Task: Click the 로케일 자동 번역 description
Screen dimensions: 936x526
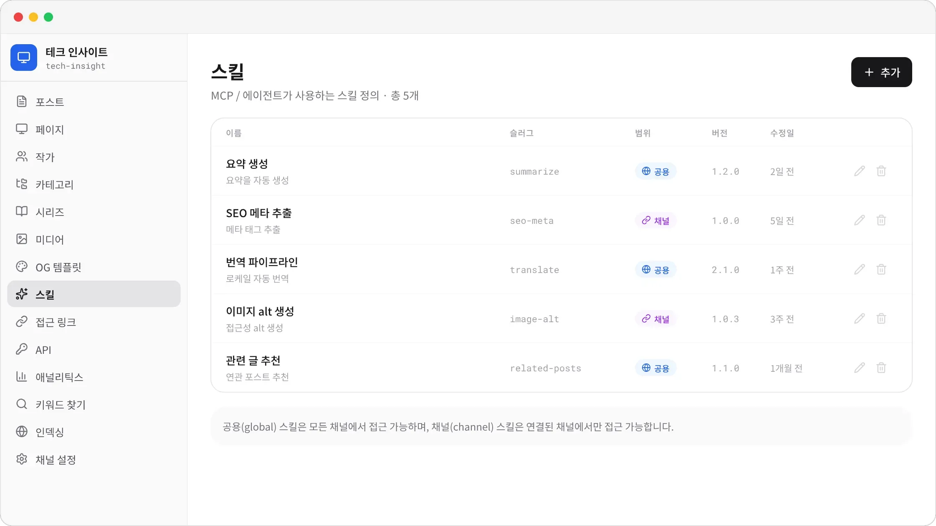Action: click(257, 278)
